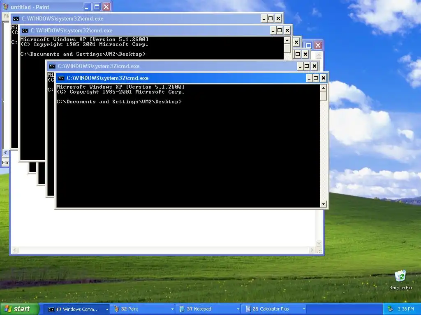Click the Desktop> prompt in the inactive cmd window showing the full prompt

83,54
